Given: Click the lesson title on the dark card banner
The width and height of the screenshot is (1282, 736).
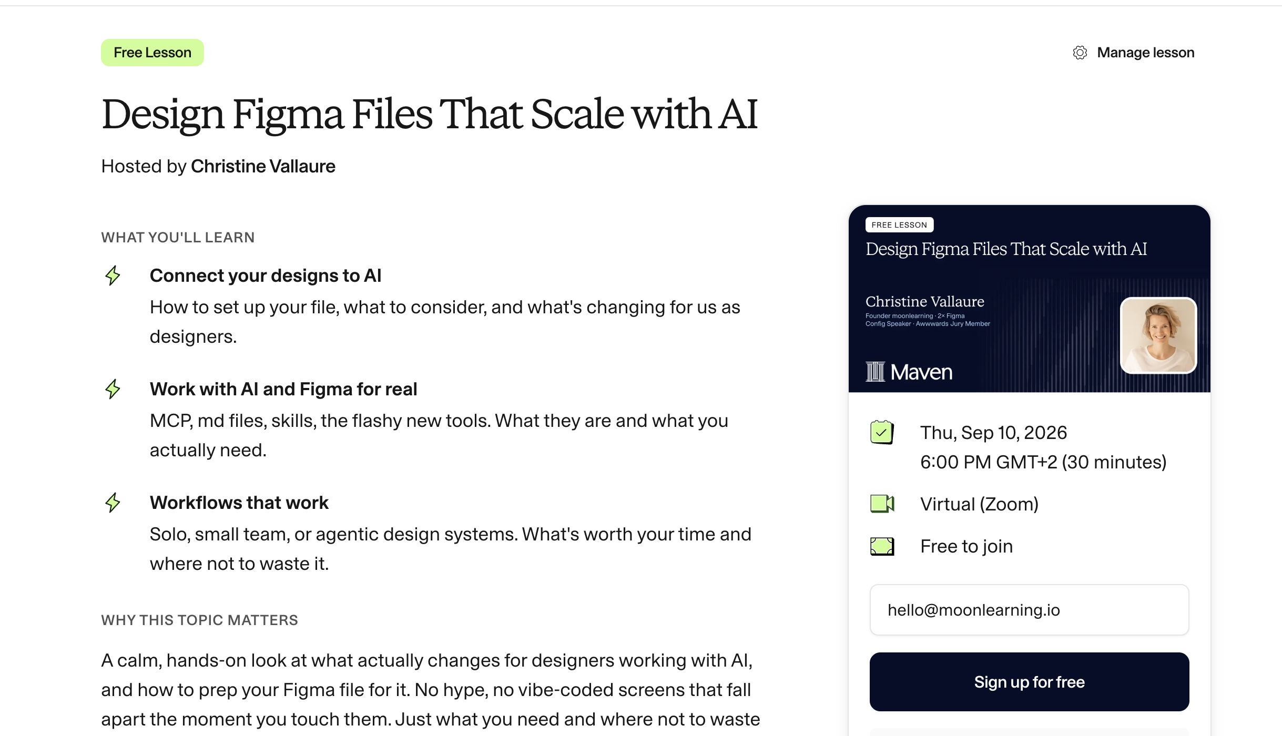Looking at the screenshot, I should click(x=1006, y=249).
